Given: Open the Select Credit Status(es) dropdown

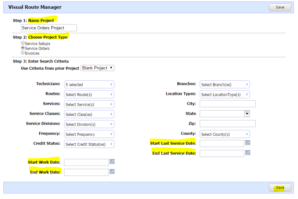Looking at the screenshot, I should 89,144.
